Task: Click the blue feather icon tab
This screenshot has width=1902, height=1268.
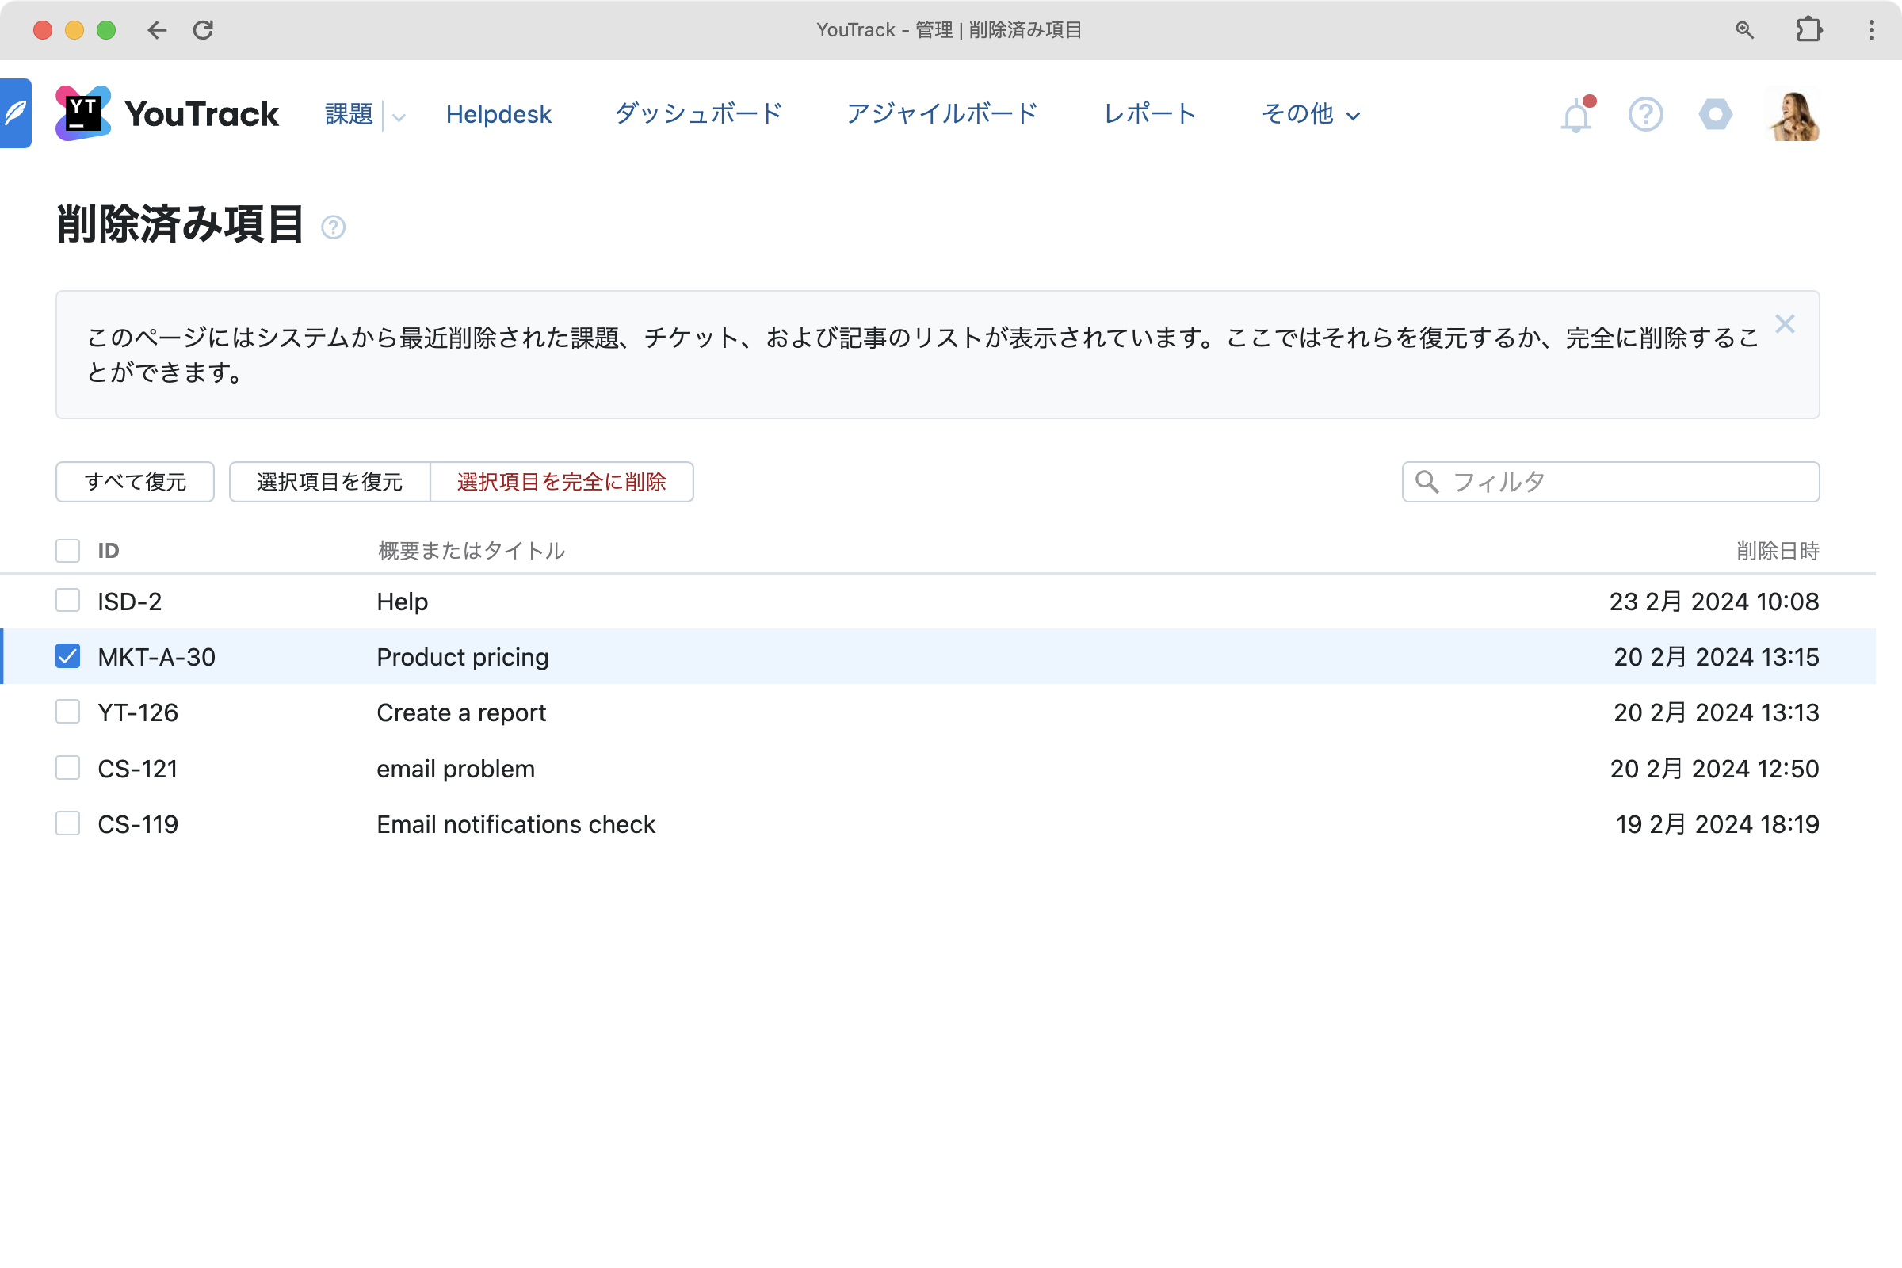Action: (x=15, y=113)
